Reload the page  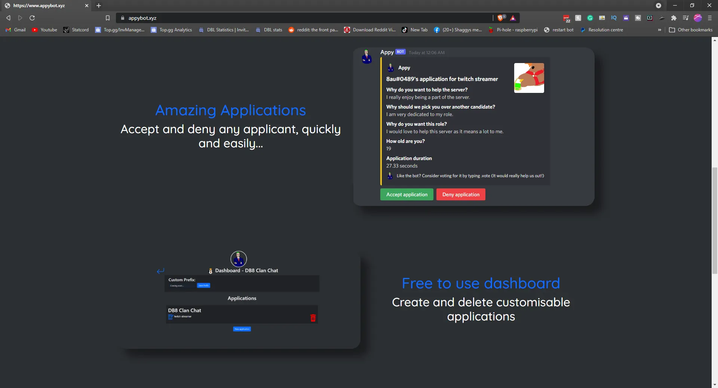[32, 18]
